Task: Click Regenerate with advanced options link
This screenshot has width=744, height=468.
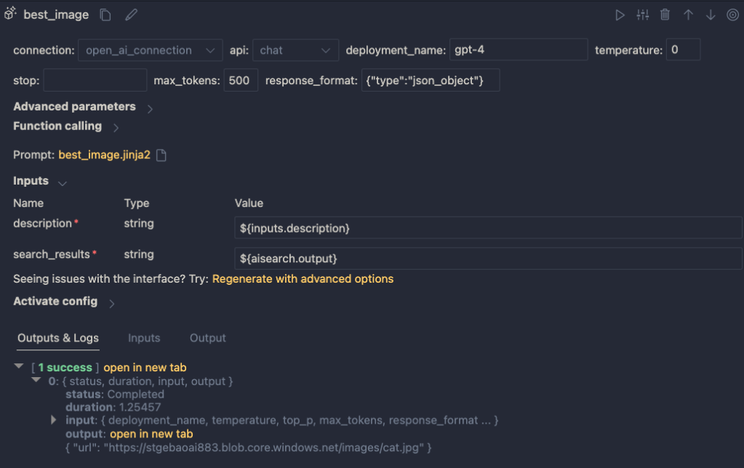Action: 303,279
